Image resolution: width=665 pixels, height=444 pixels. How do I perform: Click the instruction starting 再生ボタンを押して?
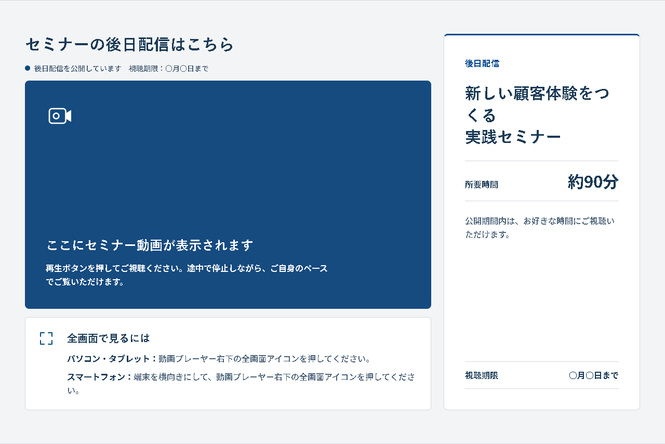[x=187, y=276]
